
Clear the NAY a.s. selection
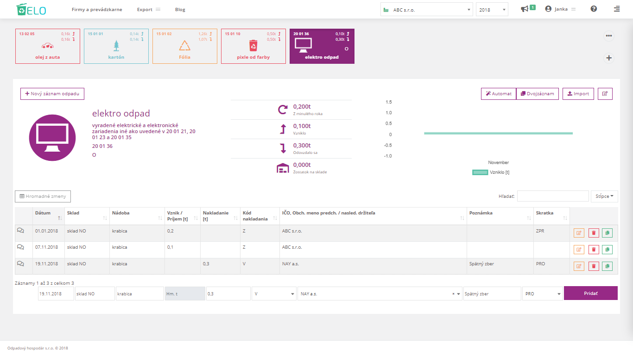tap(453, 294)
